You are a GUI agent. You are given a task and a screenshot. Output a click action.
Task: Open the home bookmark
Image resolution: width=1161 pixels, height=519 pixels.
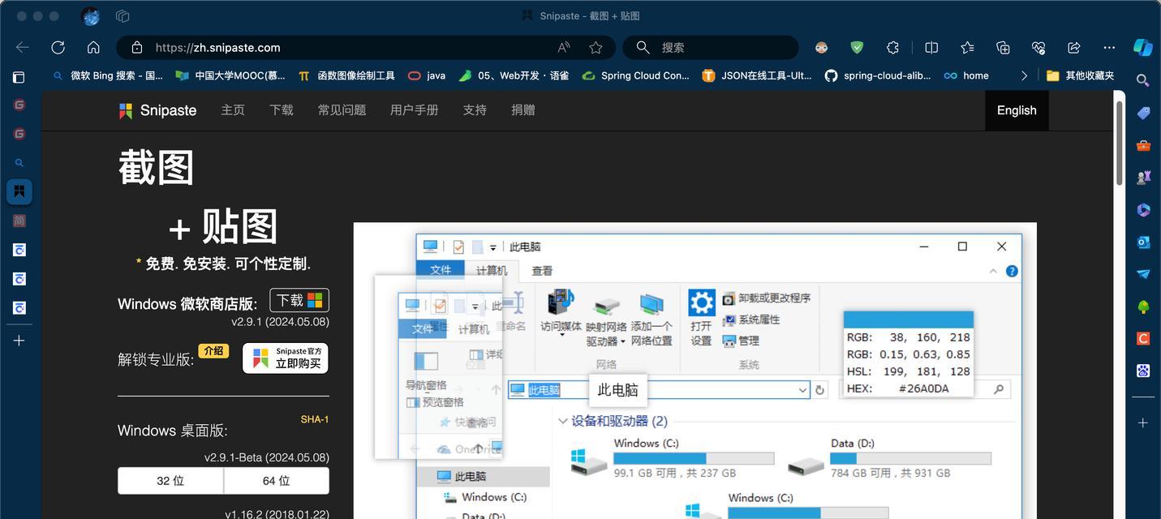tap(966, 75)
